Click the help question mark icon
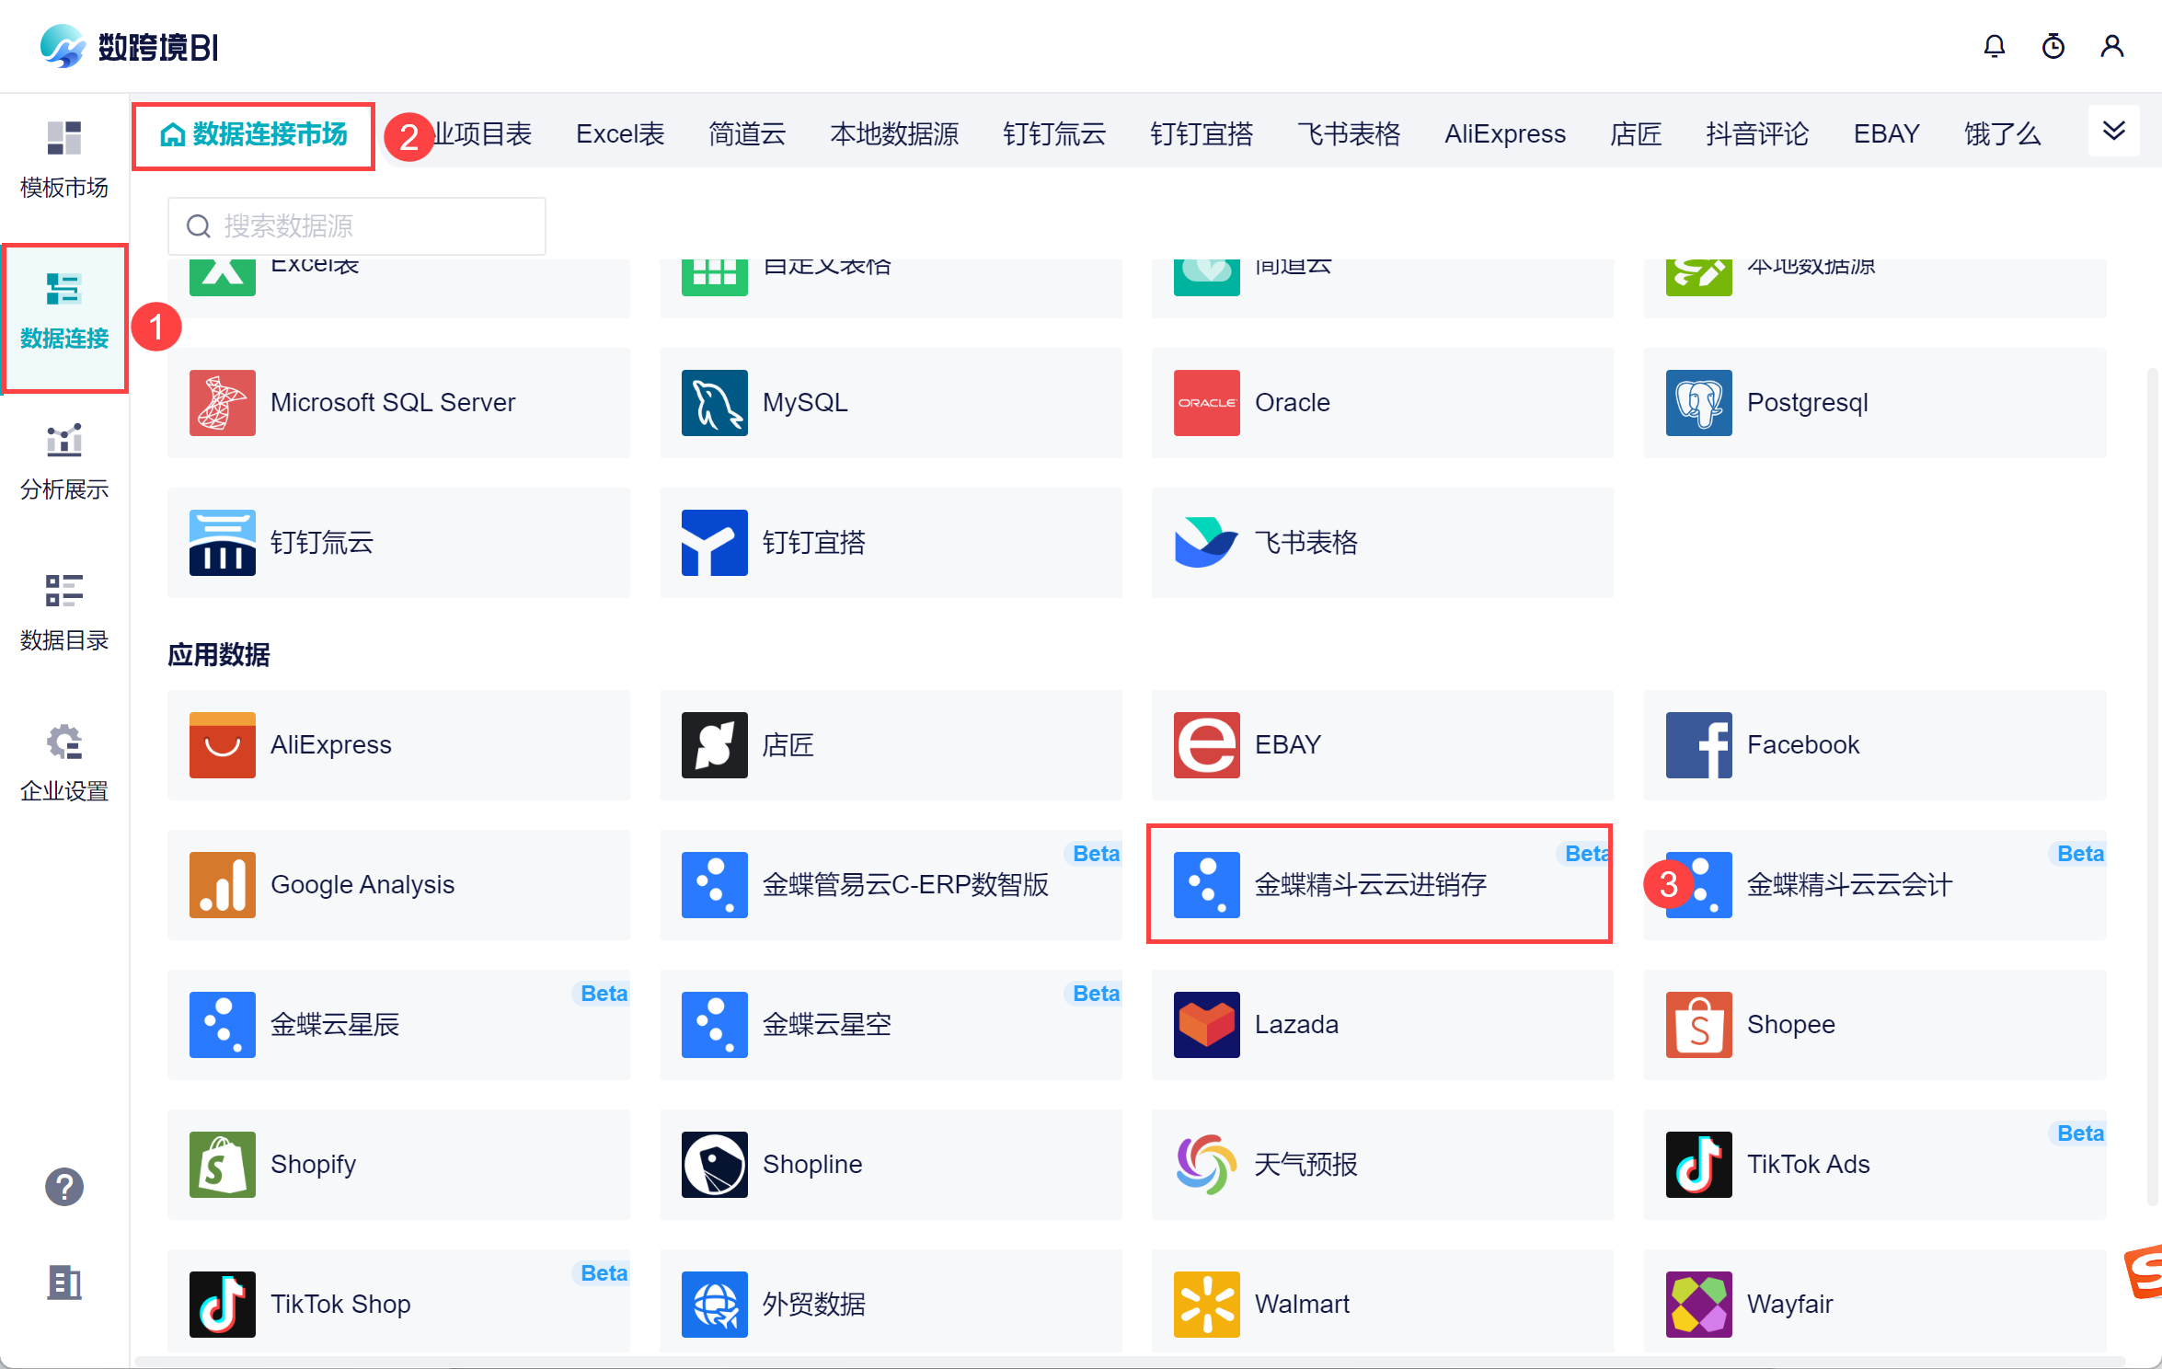Screen dimensions: 2162x1369 tap(64, 1187)
